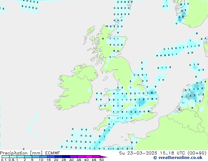Image resolution: width=208 pixels, height=161 pixels.
Task: Click the purple arrow at the legend's end
Action: pos(104,157)
